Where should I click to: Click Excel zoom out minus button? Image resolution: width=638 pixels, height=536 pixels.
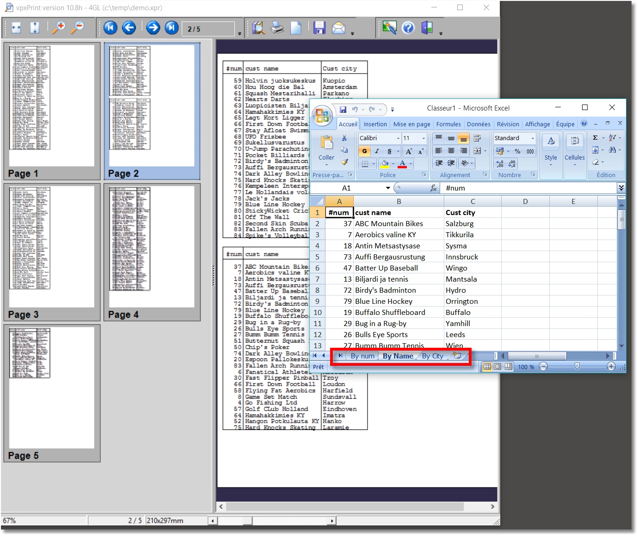(x=544, y=366)
